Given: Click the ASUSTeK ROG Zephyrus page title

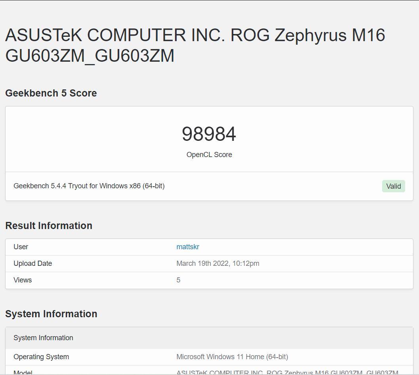Looking at the screenshot, I should coord(195,35).
